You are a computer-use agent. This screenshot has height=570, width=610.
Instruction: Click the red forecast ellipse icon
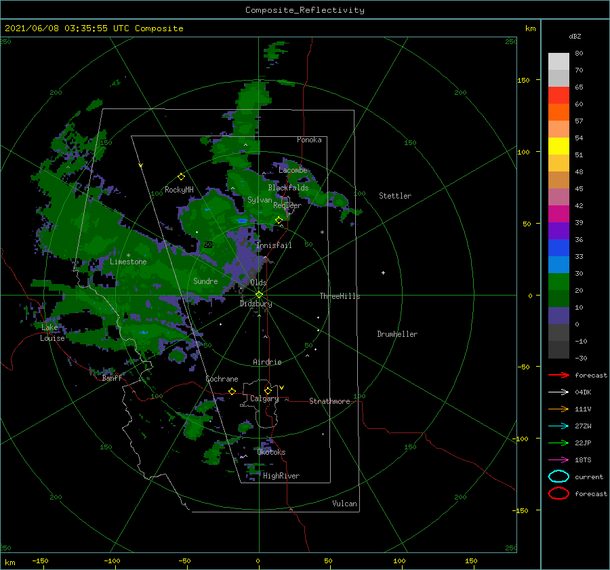pyautogui.click(x=558, y=493)
